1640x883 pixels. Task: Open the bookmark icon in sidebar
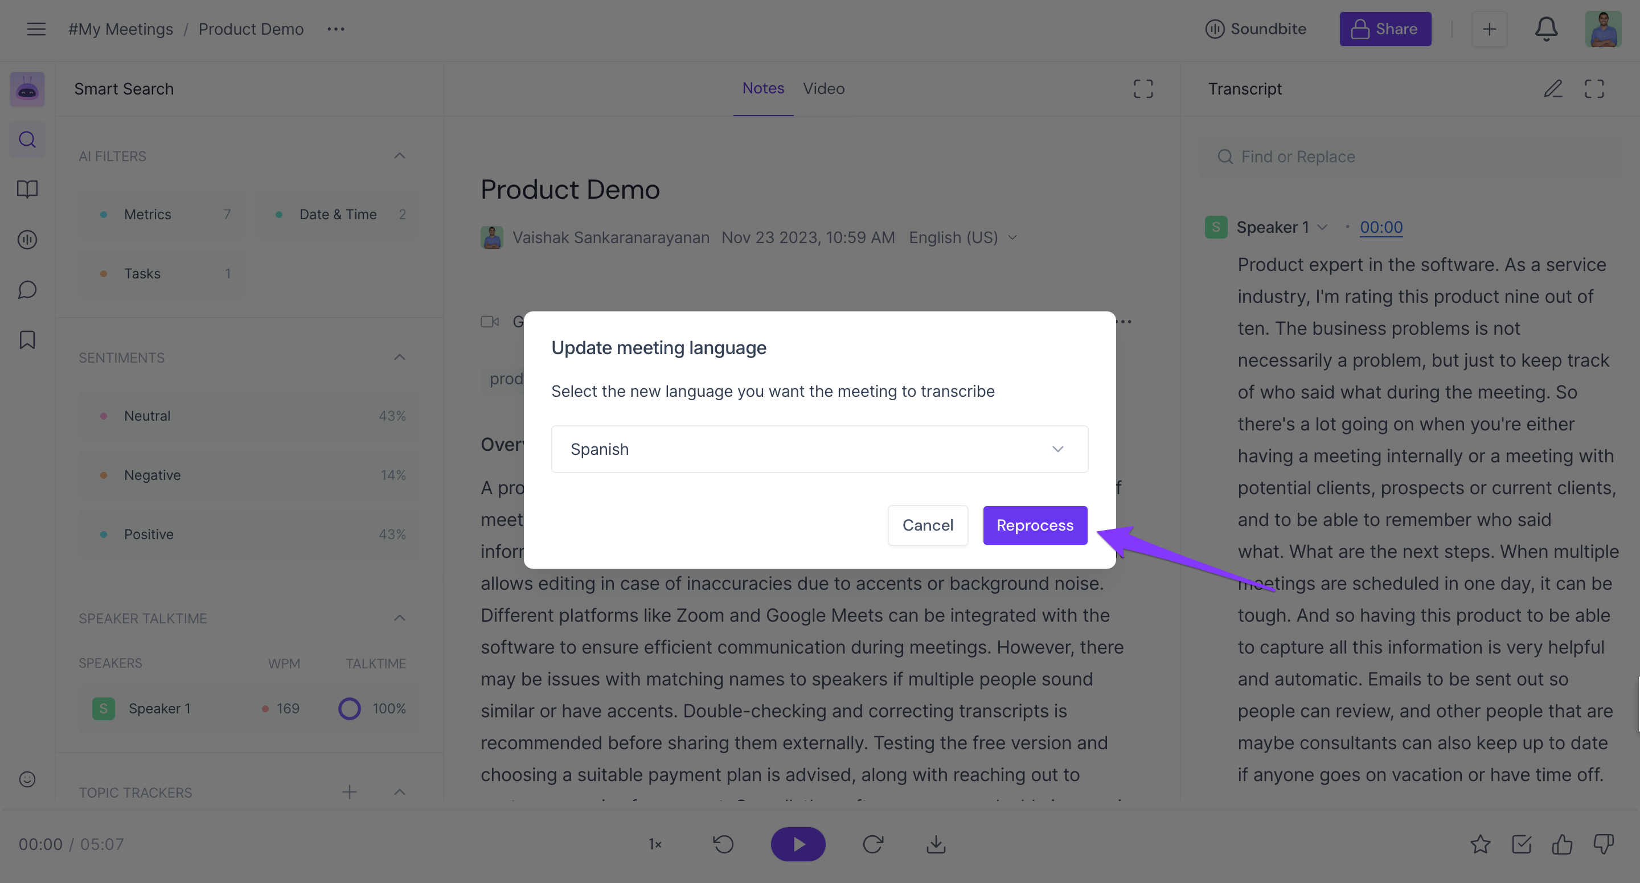pos(27,339)
